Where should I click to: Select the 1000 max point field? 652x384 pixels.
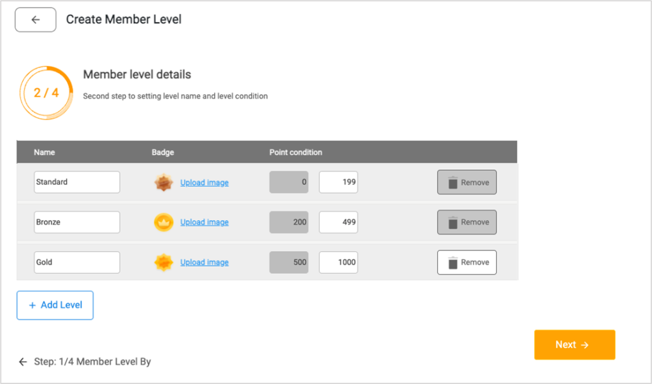click(x=339, y=263)
